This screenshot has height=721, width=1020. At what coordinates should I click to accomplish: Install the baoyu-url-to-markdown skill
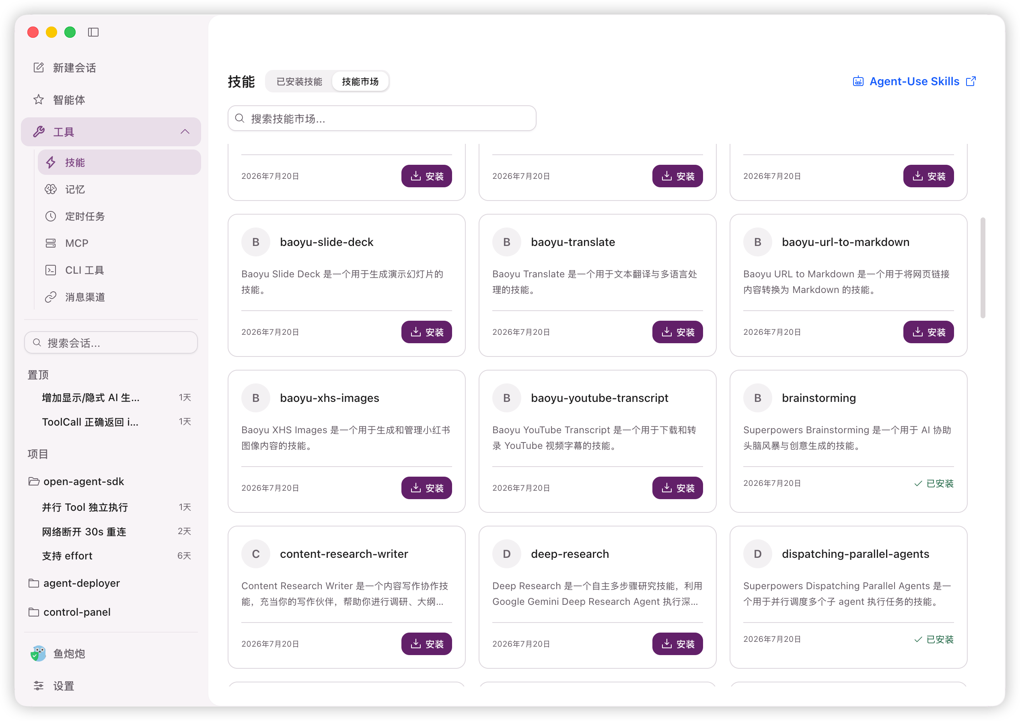click(928, 332)
